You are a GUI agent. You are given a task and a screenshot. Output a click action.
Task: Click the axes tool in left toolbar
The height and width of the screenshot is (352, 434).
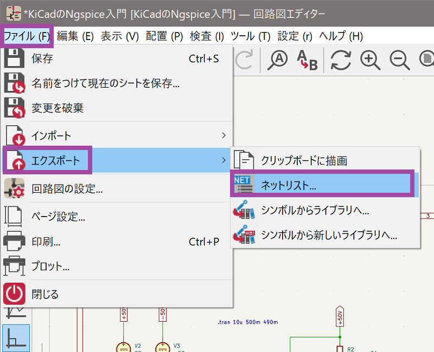point(16,337)
